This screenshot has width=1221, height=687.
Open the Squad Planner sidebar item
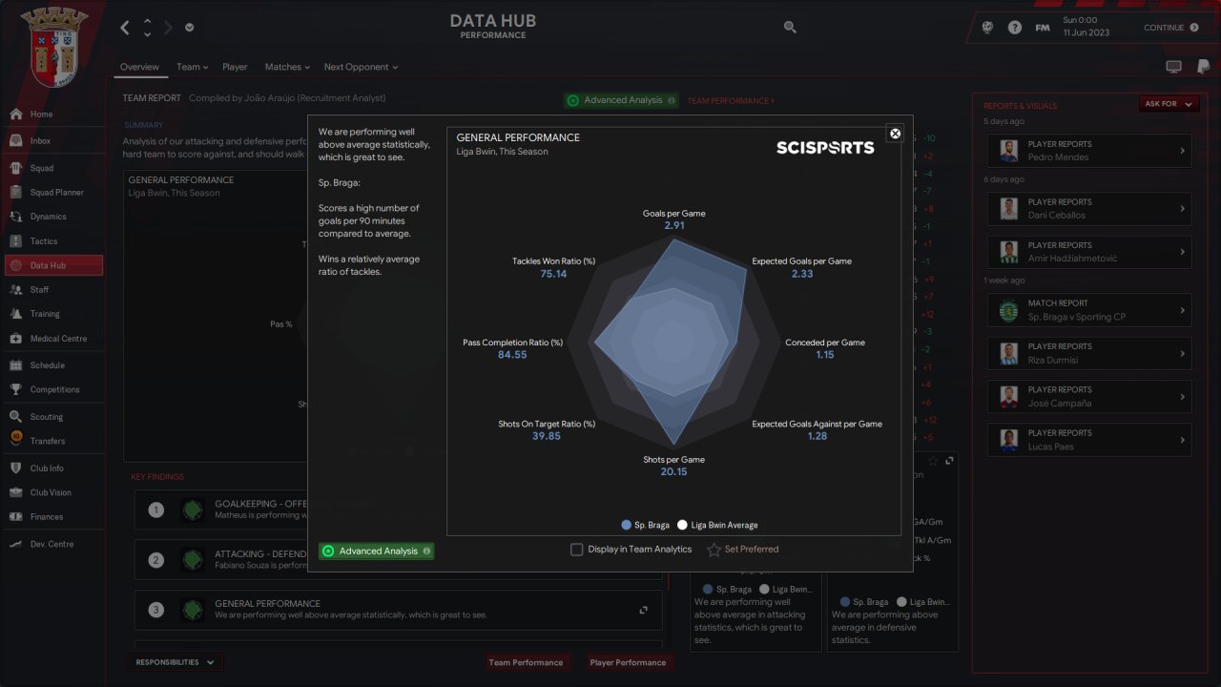coord(52,193)
